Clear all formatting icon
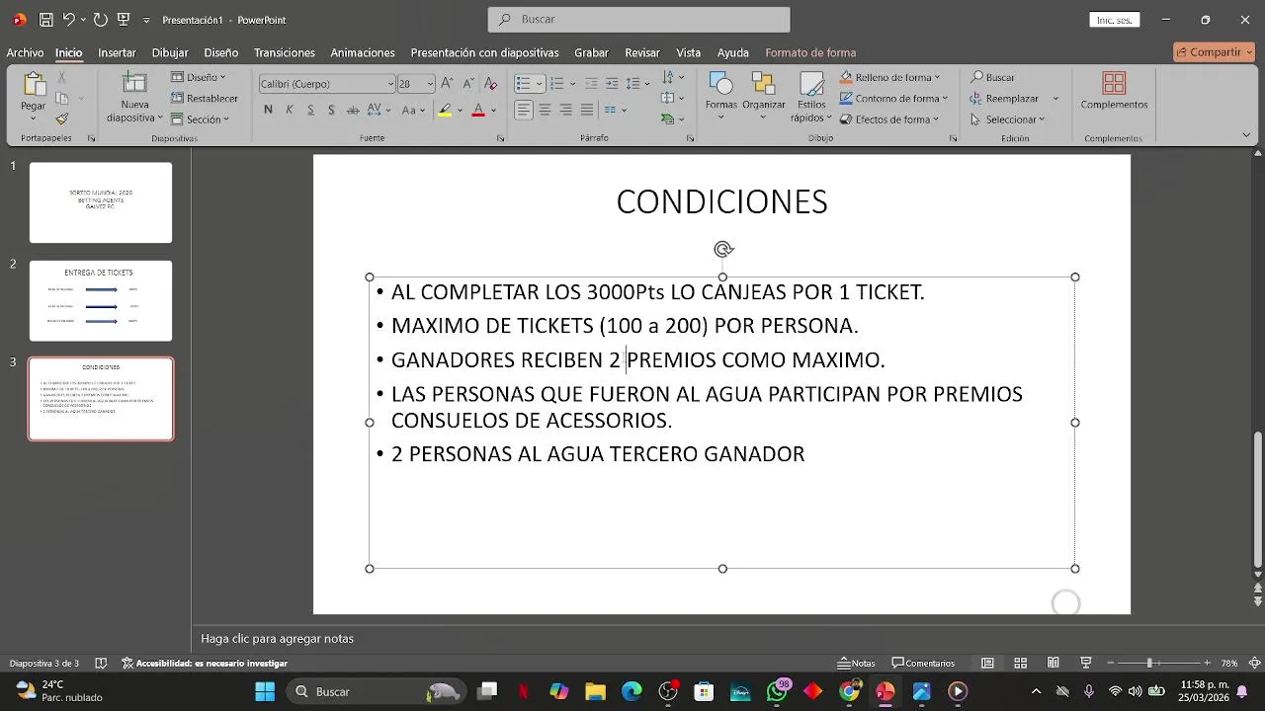This screenshot has width=1265, height=711. point(490,84)
